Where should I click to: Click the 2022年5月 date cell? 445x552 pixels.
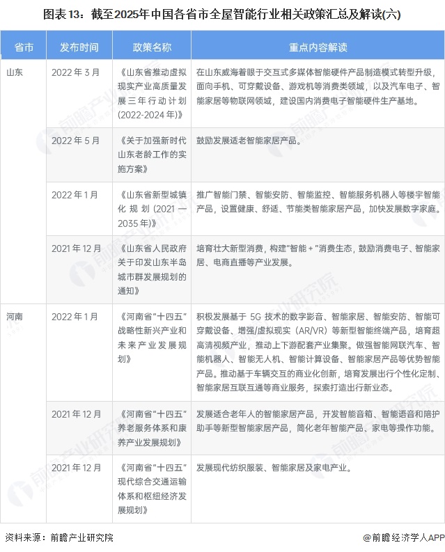point(75,140)
